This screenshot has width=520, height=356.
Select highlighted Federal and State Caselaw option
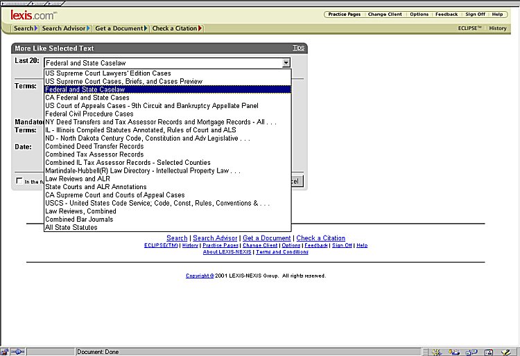[x=168, y=89]
